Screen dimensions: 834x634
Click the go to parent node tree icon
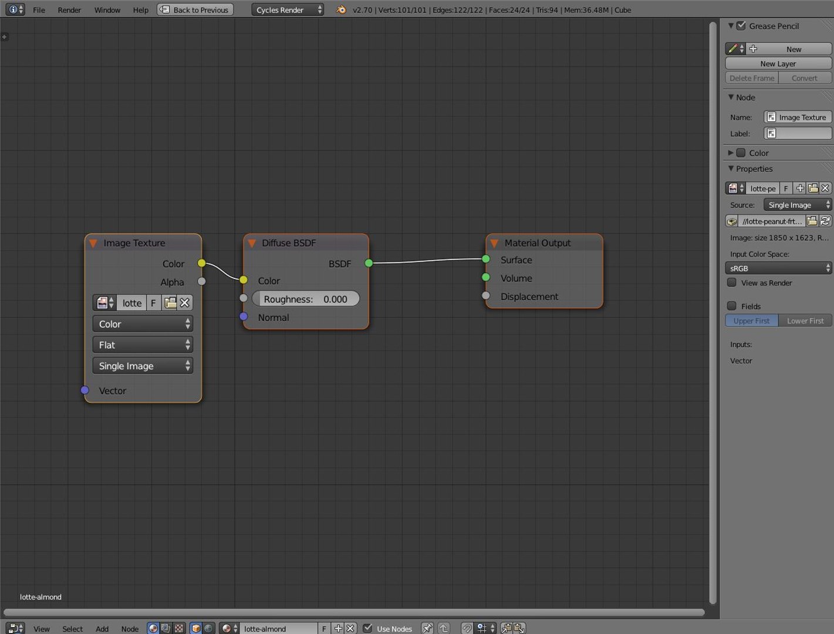point(444,628)
